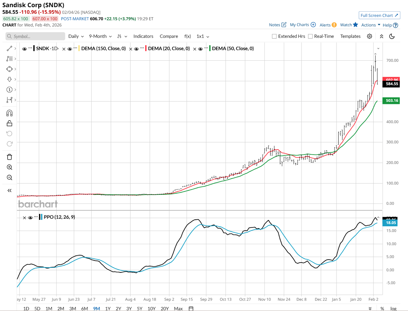Click the DEMA 20 red color swatch

point(146,48)
